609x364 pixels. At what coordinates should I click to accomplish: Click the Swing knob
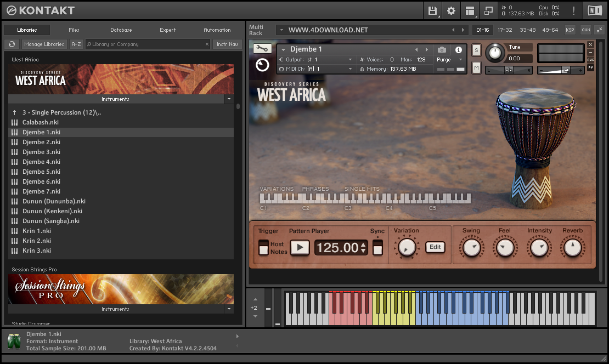point(471,248)
